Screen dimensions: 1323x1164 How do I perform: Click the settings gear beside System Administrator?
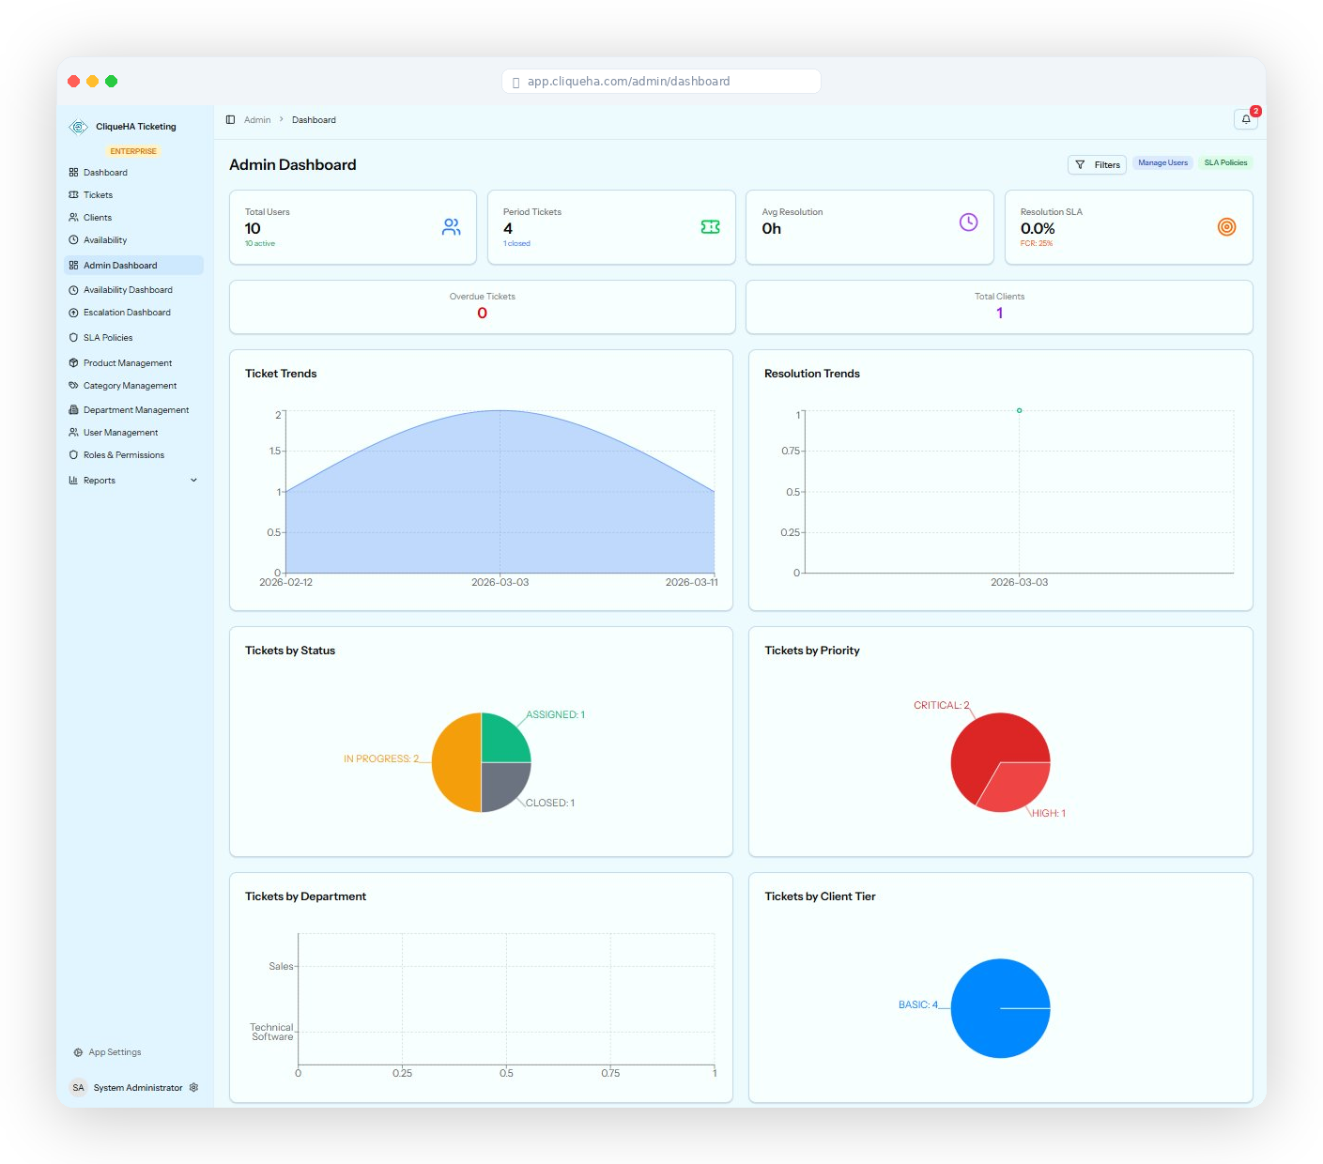tap(194, 1087)
